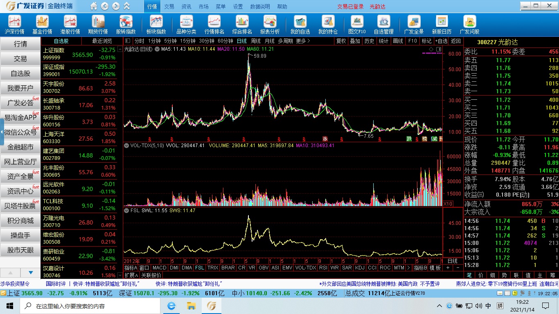Open the 板块指数 toolbar icon
This screenshot has height=314, width=559.
pyautogui.click(x=156, y=25)
